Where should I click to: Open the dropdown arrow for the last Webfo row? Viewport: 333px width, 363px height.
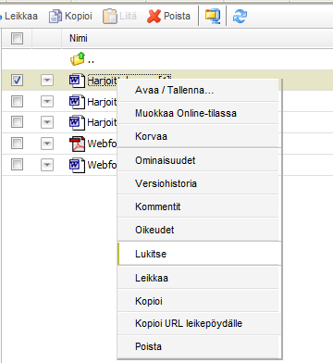click(47, 165)
